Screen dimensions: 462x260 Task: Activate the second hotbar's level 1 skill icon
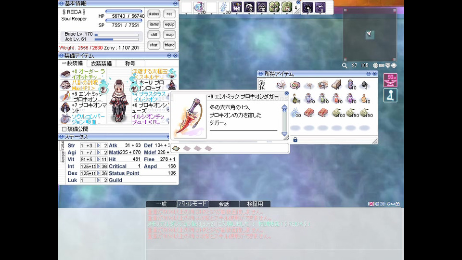click(321, 7)
